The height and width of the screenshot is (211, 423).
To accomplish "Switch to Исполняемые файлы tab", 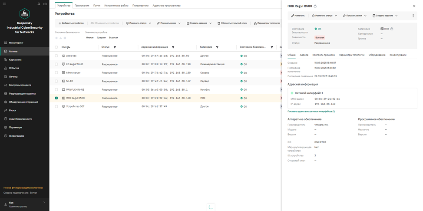I will pyautogui.click(x=116, y=5).
